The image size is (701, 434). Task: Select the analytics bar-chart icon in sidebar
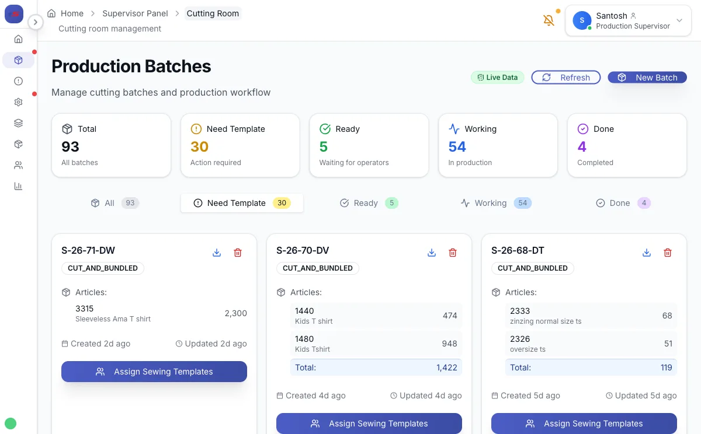pyautogui.click(x=18, y=185)
